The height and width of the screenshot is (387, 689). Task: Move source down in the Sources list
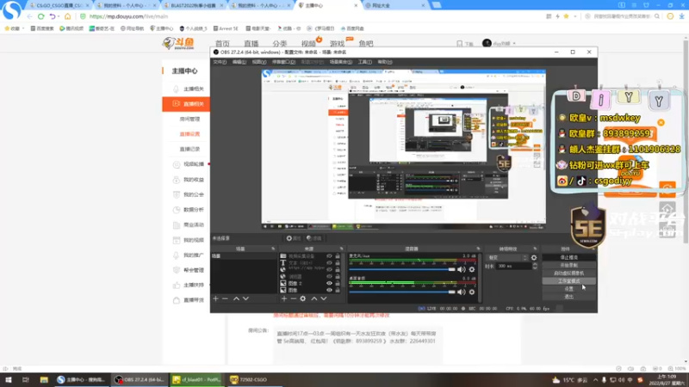pyautogui.click(x=324, y=298)
